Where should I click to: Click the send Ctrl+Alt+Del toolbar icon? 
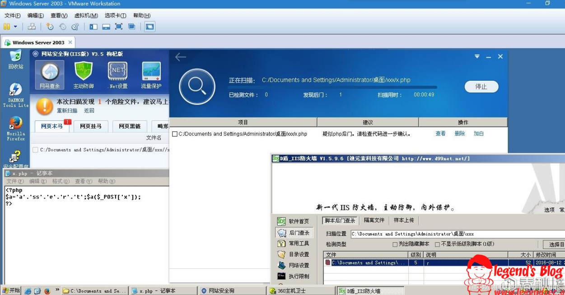tap(32, 27)
